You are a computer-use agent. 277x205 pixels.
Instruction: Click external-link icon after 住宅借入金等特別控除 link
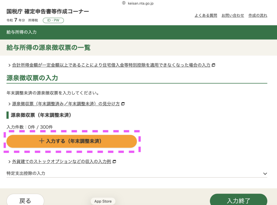(213, 65)
